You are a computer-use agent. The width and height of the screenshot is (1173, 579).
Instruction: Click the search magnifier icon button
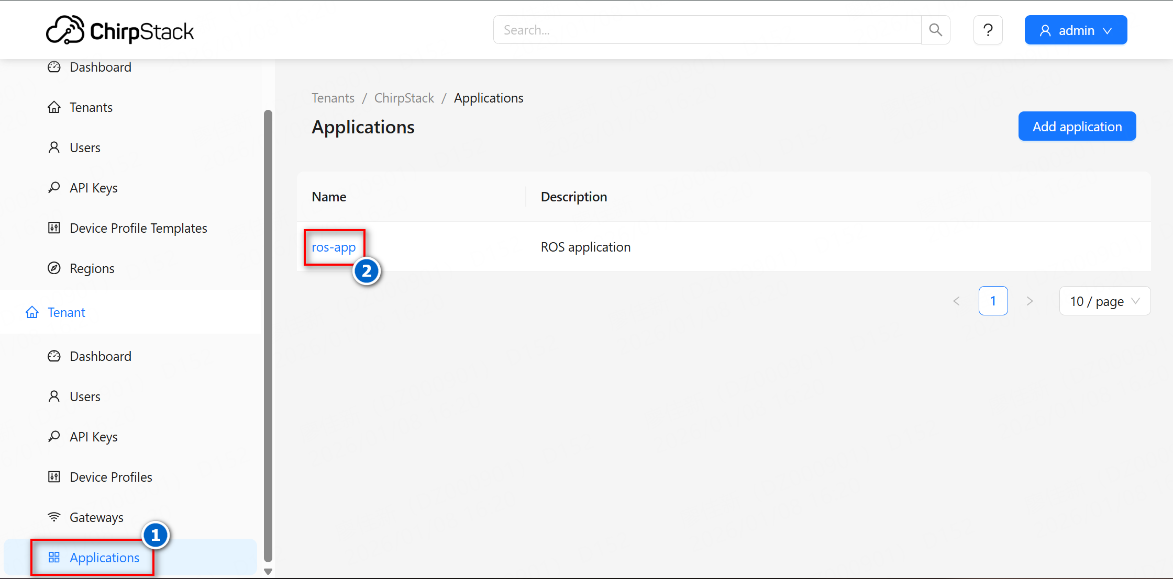pos(935,30)
